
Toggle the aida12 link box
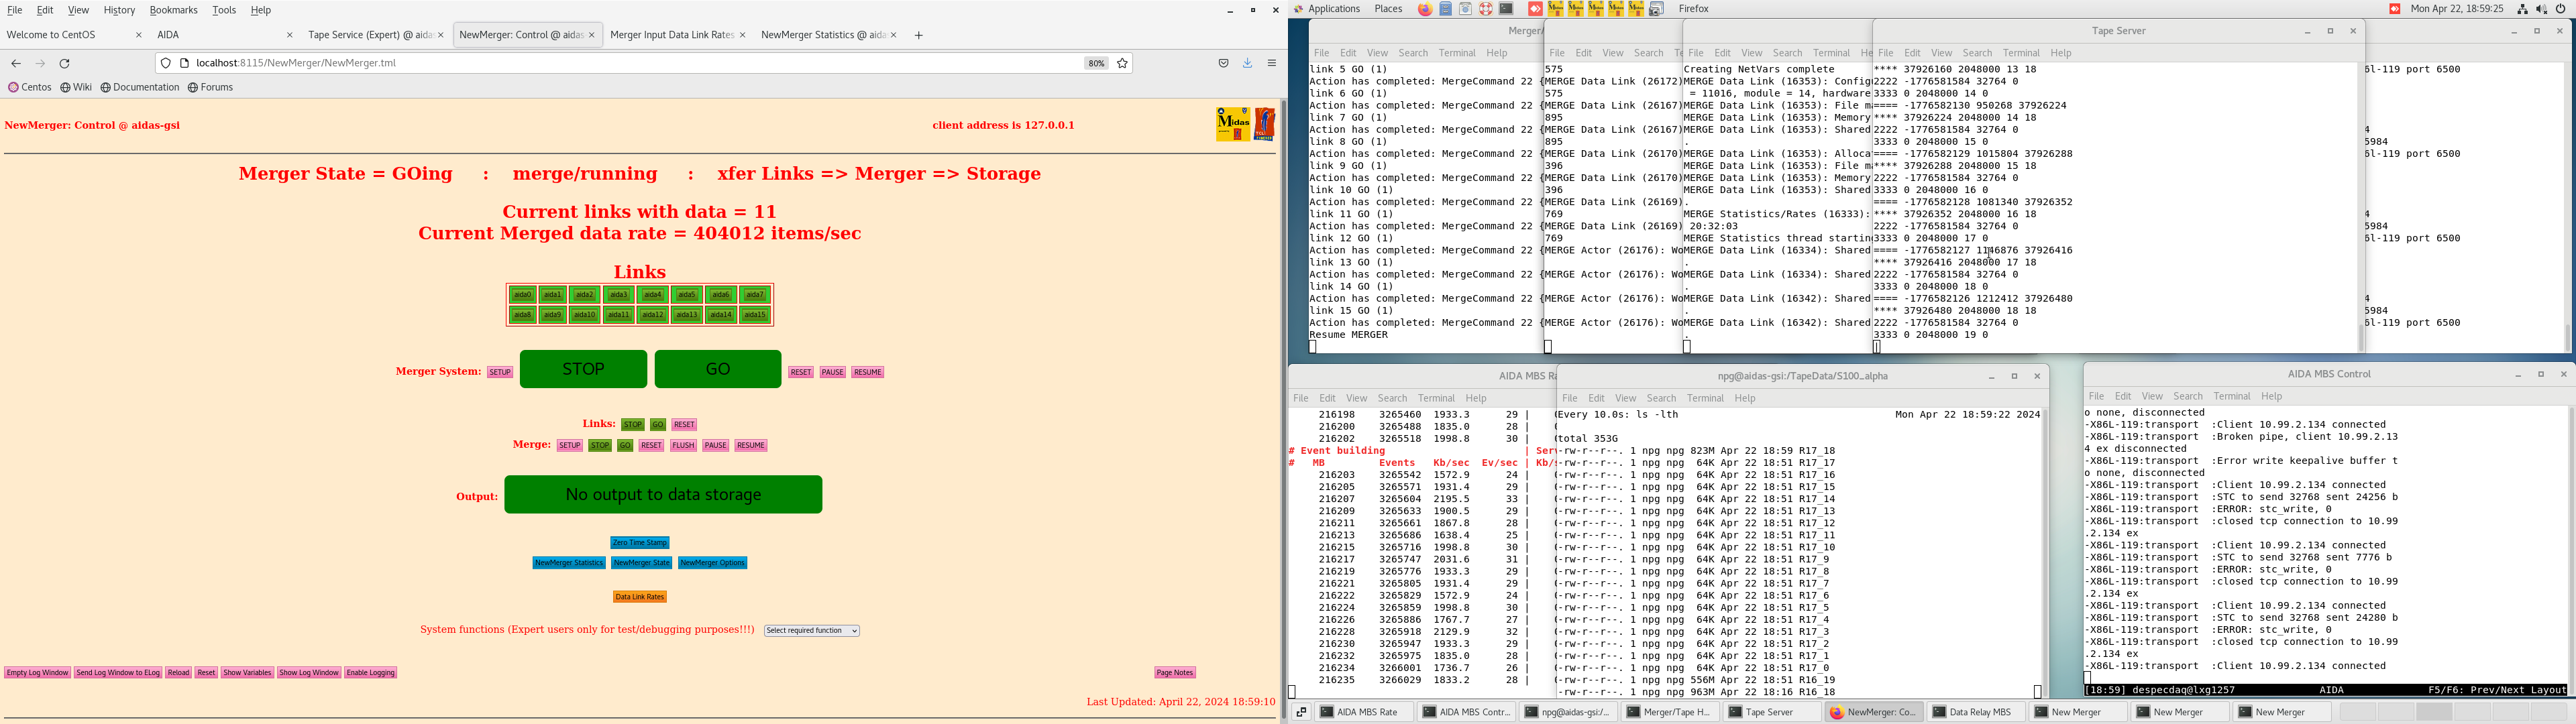pyautogui.click(x=652, y=315)
